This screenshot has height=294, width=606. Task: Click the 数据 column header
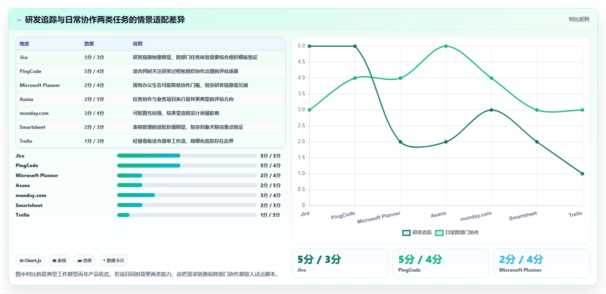coord(89,44)
